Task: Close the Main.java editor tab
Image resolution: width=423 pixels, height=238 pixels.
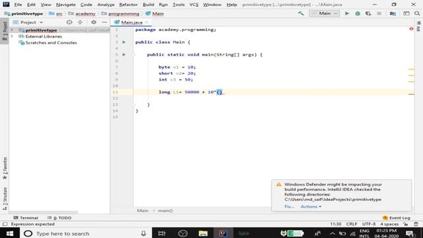Action: (147, 22)
